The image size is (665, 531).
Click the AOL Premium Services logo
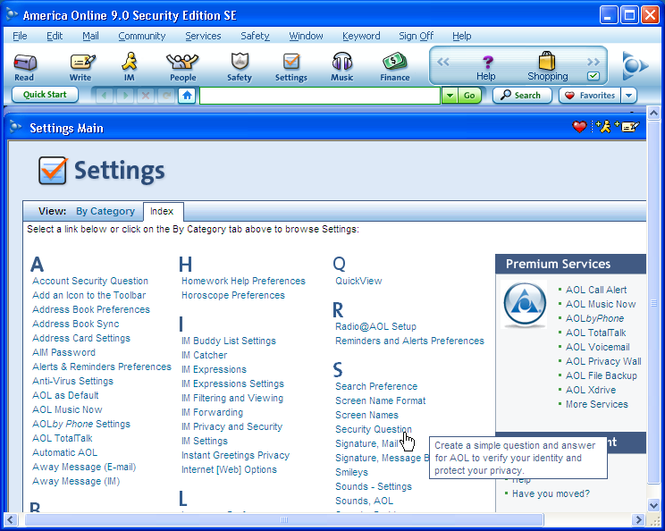(x=525, y=304)
